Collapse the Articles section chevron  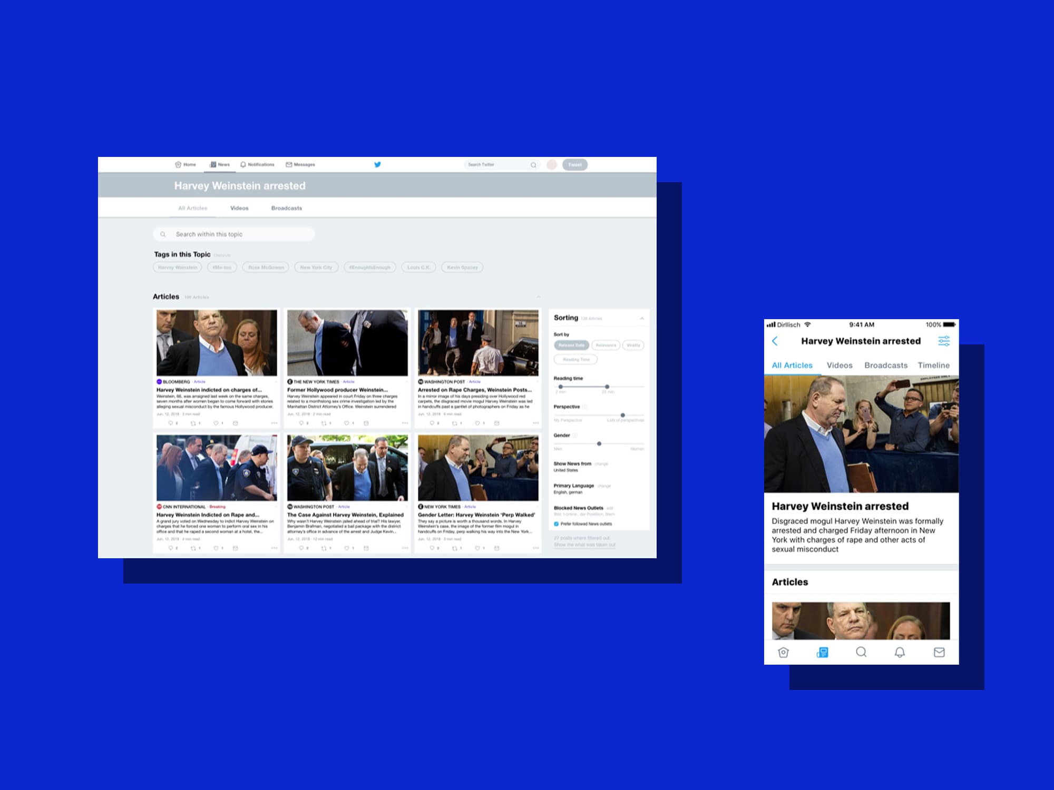pyautogui.click(x=538, y=297)
